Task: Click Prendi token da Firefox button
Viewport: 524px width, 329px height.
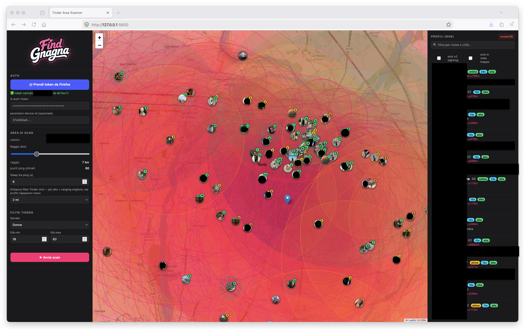Action: coord(50,85)
